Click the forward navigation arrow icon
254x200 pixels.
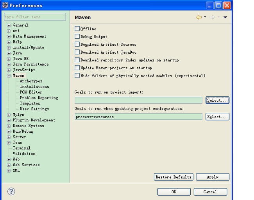pyautogui.click(x=212, y=17)
